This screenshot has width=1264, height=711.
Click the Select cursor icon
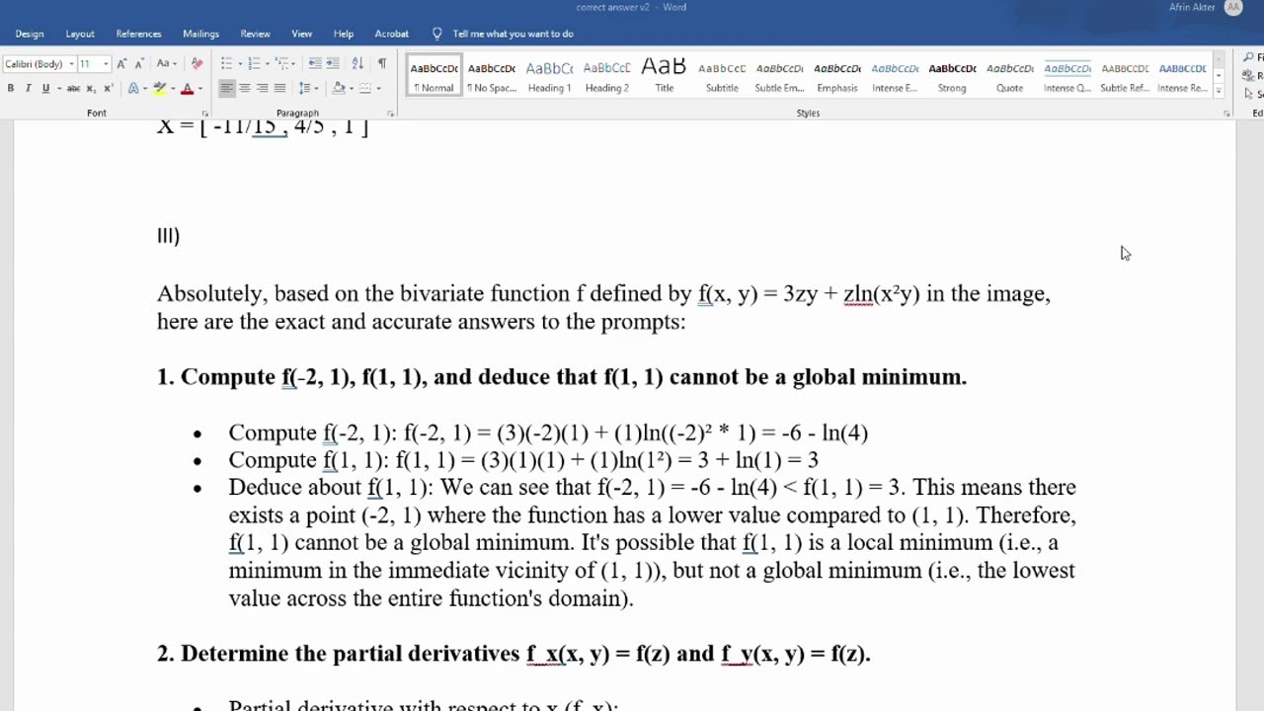click(x=1249, y=94)
